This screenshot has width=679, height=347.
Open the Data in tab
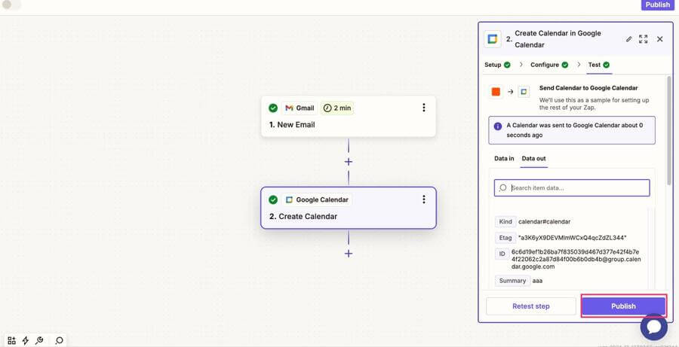click(504, 159)
